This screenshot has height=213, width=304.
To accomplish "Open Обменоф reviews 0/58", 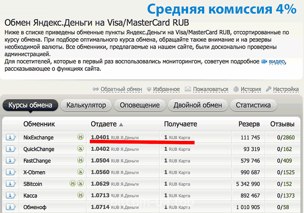I will 283,207.
